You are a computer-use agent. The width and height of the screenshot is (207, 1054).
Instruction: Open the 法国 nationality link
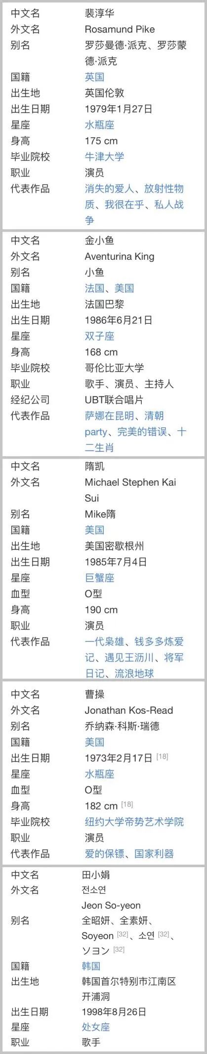94,288
